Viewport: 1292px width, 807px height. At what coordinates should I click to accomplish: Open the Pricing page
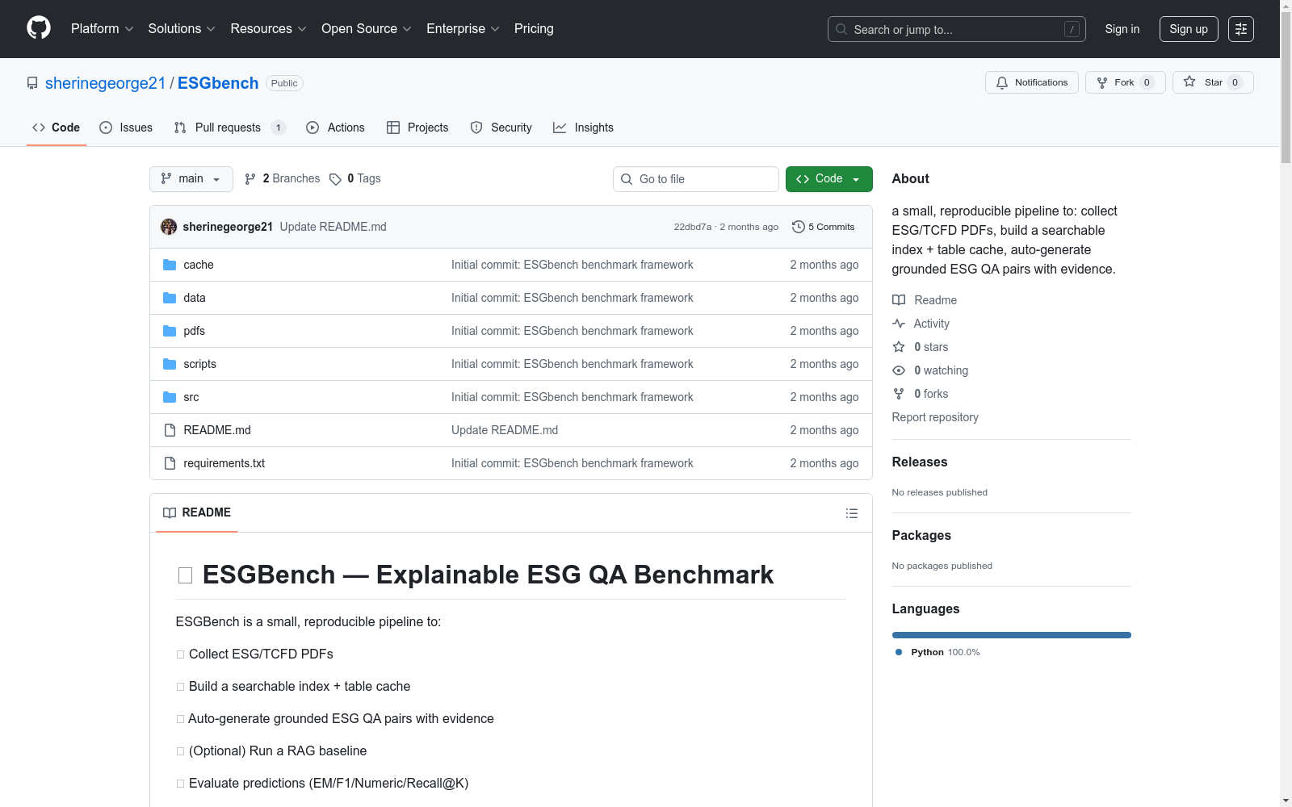[x=534, y=29]
